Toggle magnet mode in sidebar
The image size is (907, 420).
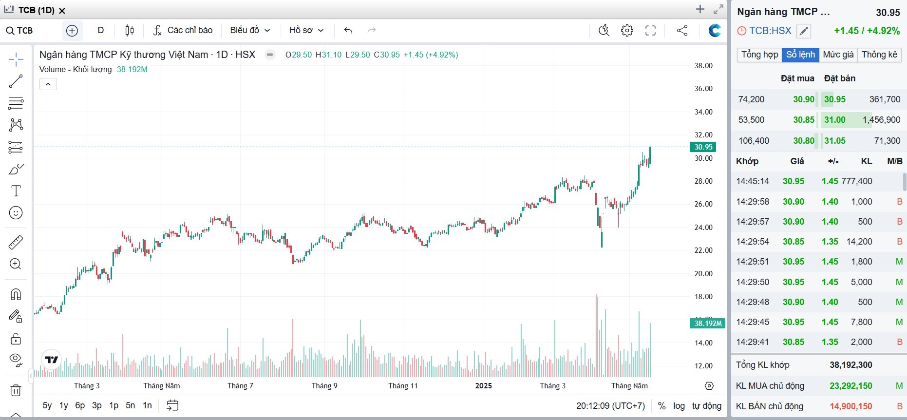[16, 294]
